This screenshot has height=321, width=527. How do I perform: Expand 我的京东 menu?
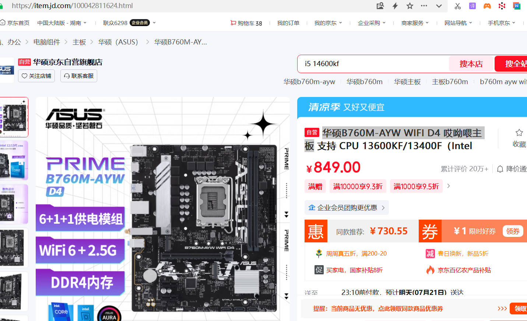(328, 23)
